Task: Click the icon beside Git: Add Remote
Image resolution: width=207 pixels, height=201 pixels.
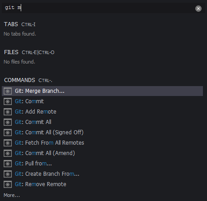Action: tap(8, 112)
